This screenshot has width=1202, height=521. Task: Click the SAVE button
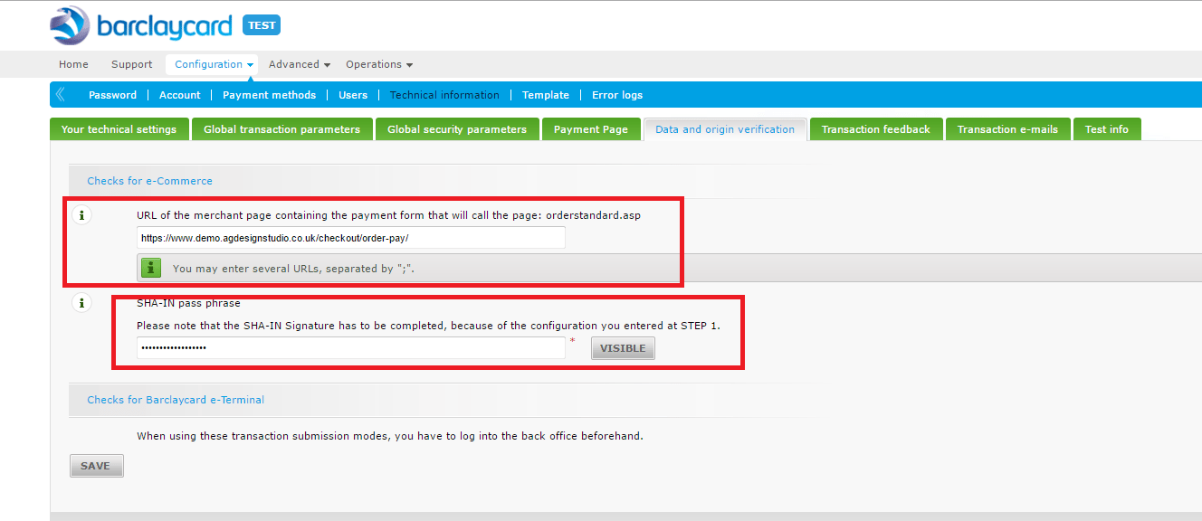point(96,466)
